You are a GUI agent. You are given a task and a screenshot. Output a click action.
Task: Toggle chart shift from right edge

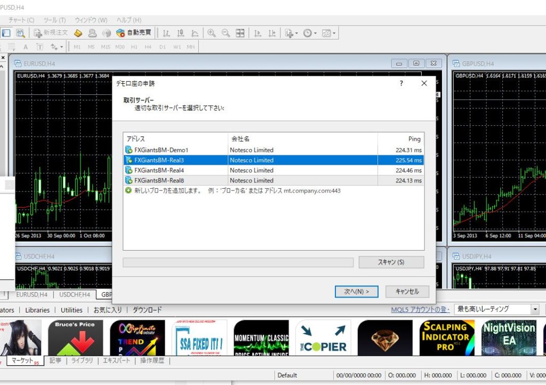point(272,33)
